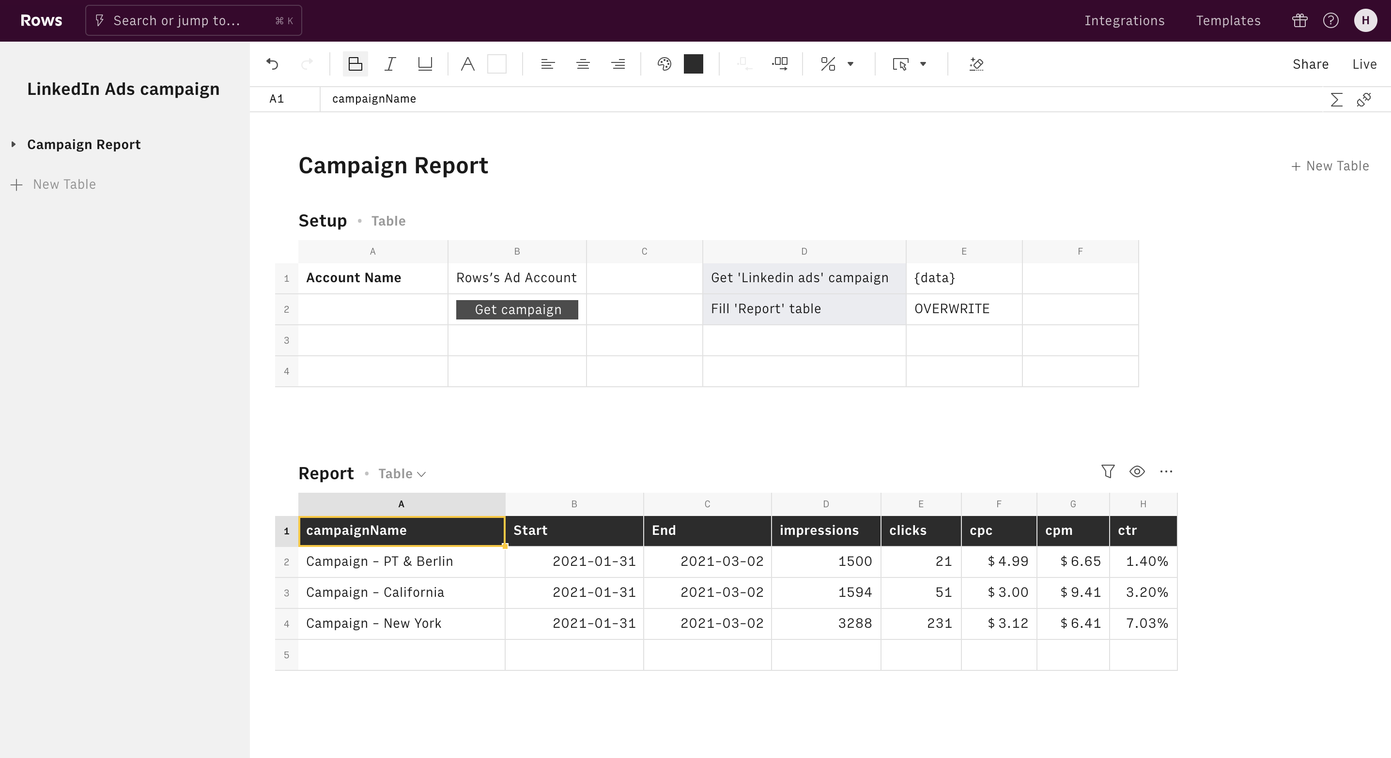Select the clicks header cell
Image resolution: width=1391 pixels, height=758 pixels.
pyautogui.click(x=921, y=531)
